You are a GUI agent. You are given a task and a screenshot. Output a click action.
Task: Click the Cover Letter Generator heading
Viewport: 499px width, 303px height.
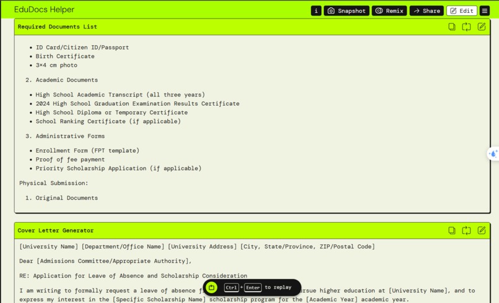click(x=56, y=231)
